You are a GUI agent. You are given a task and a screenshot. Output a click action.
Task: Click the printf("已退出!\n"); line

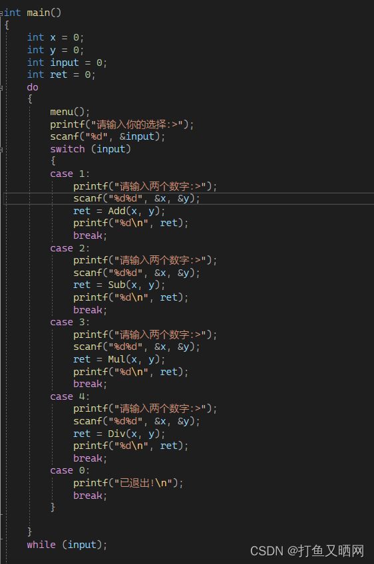[128, 483]
